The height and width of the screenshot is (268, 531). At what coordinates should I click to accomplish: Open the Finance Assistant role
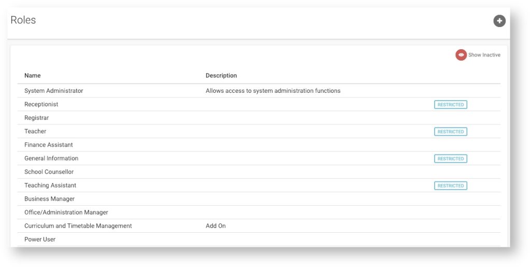pyautogui.click(x=48, y=145)
